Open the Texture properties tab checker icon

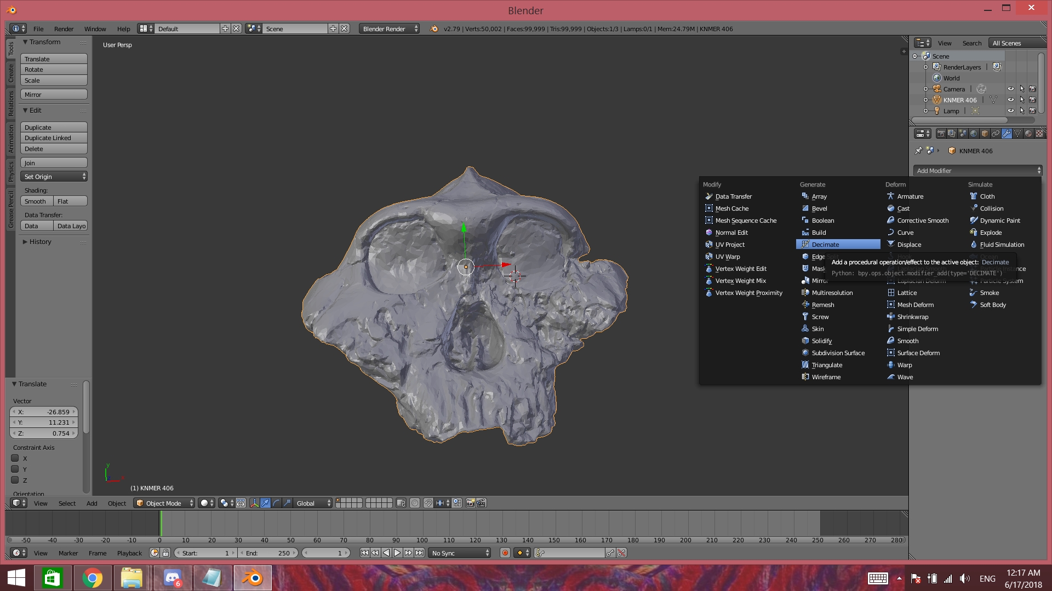pyautogui.click(x=1039, y=134)
